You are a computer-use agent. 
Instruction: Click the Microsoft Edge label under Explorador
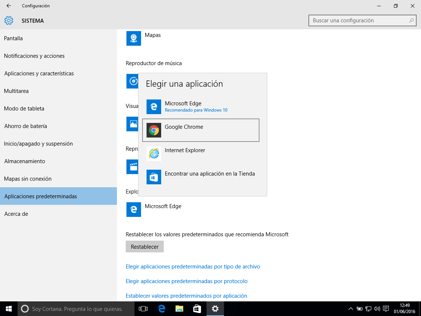click(x=163, y=206)
